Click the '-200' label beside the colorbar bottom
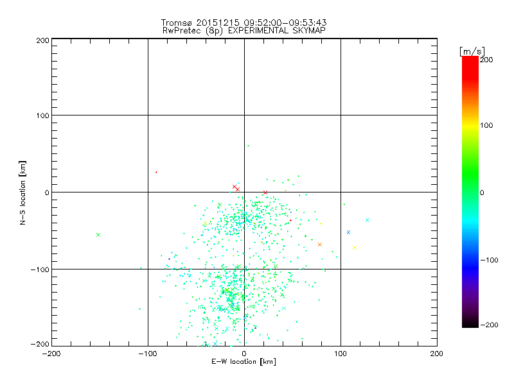The image size is (514, 385). click(x=489, y=325)
